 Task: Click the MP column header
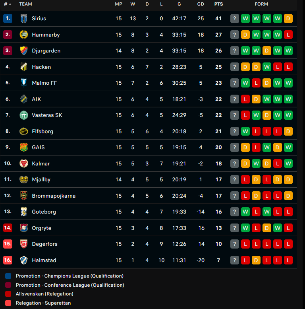click(118, 4)
